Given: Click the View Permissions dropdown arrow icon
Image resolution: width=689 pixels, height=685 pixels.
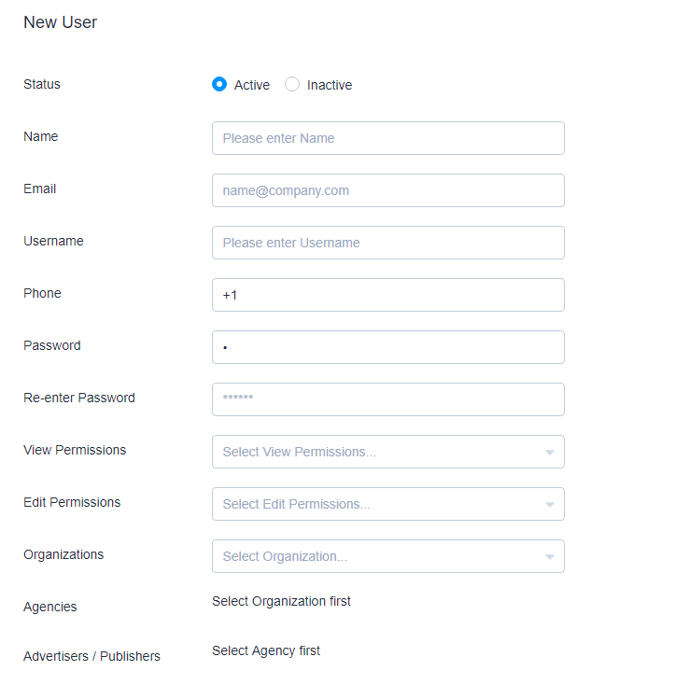Looking at the screenshot, I should tap(549, 453).
